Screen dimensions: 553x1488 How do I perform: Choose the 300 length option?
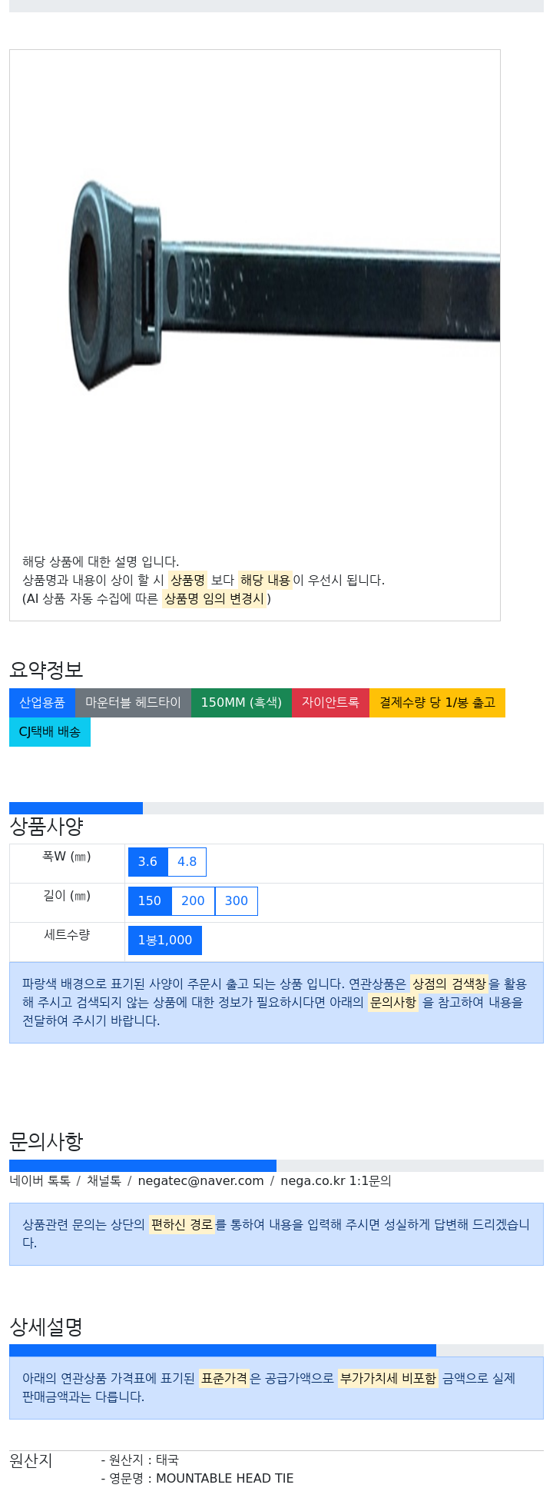237,901
